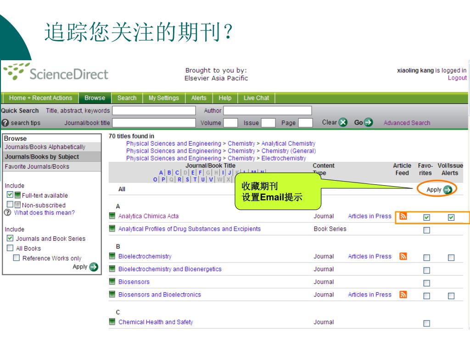Screen dimensions: 470x353
Task: Click the non-subscribed legend icon
Action: pos(18,205)
